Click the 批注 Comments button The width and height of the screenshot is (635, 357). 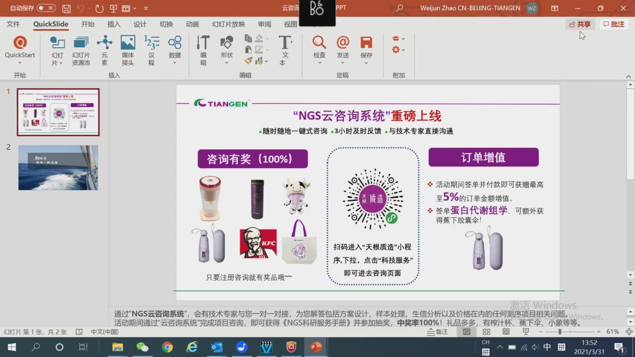click(614, 24)
